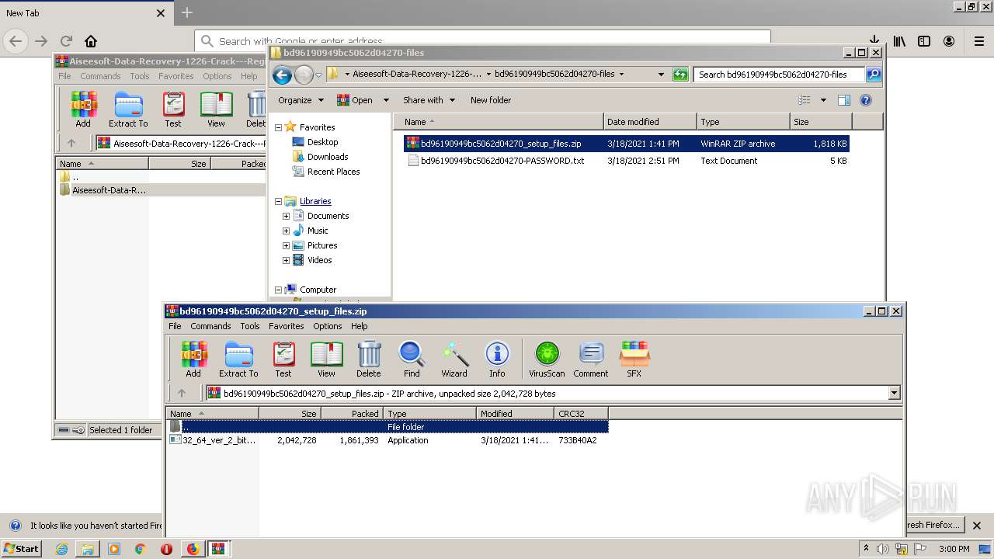This screenshot has height=559, width=994.
Task: Click Extract To in setup_files.zip window
Action: [238, 359]
